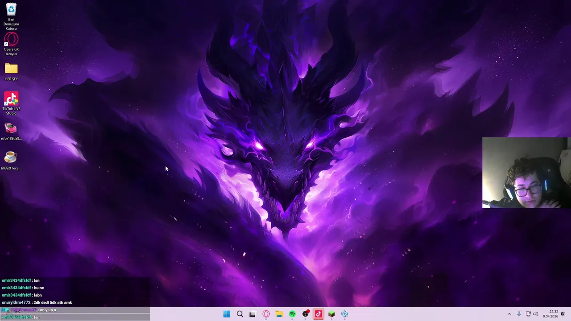This screenshot has width=571, height=321.
Task: Open the blue gear-shaped app in taskbar
Action: [345, 314]
